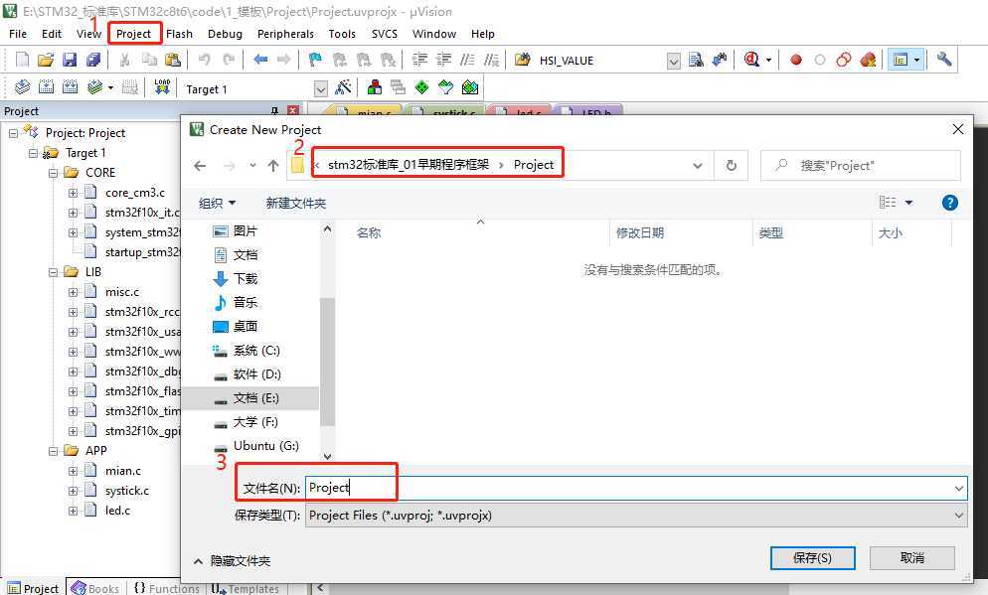Click the LOAD download icon
Viewport: 988px width, 595px height.
(x=162, y=87)
